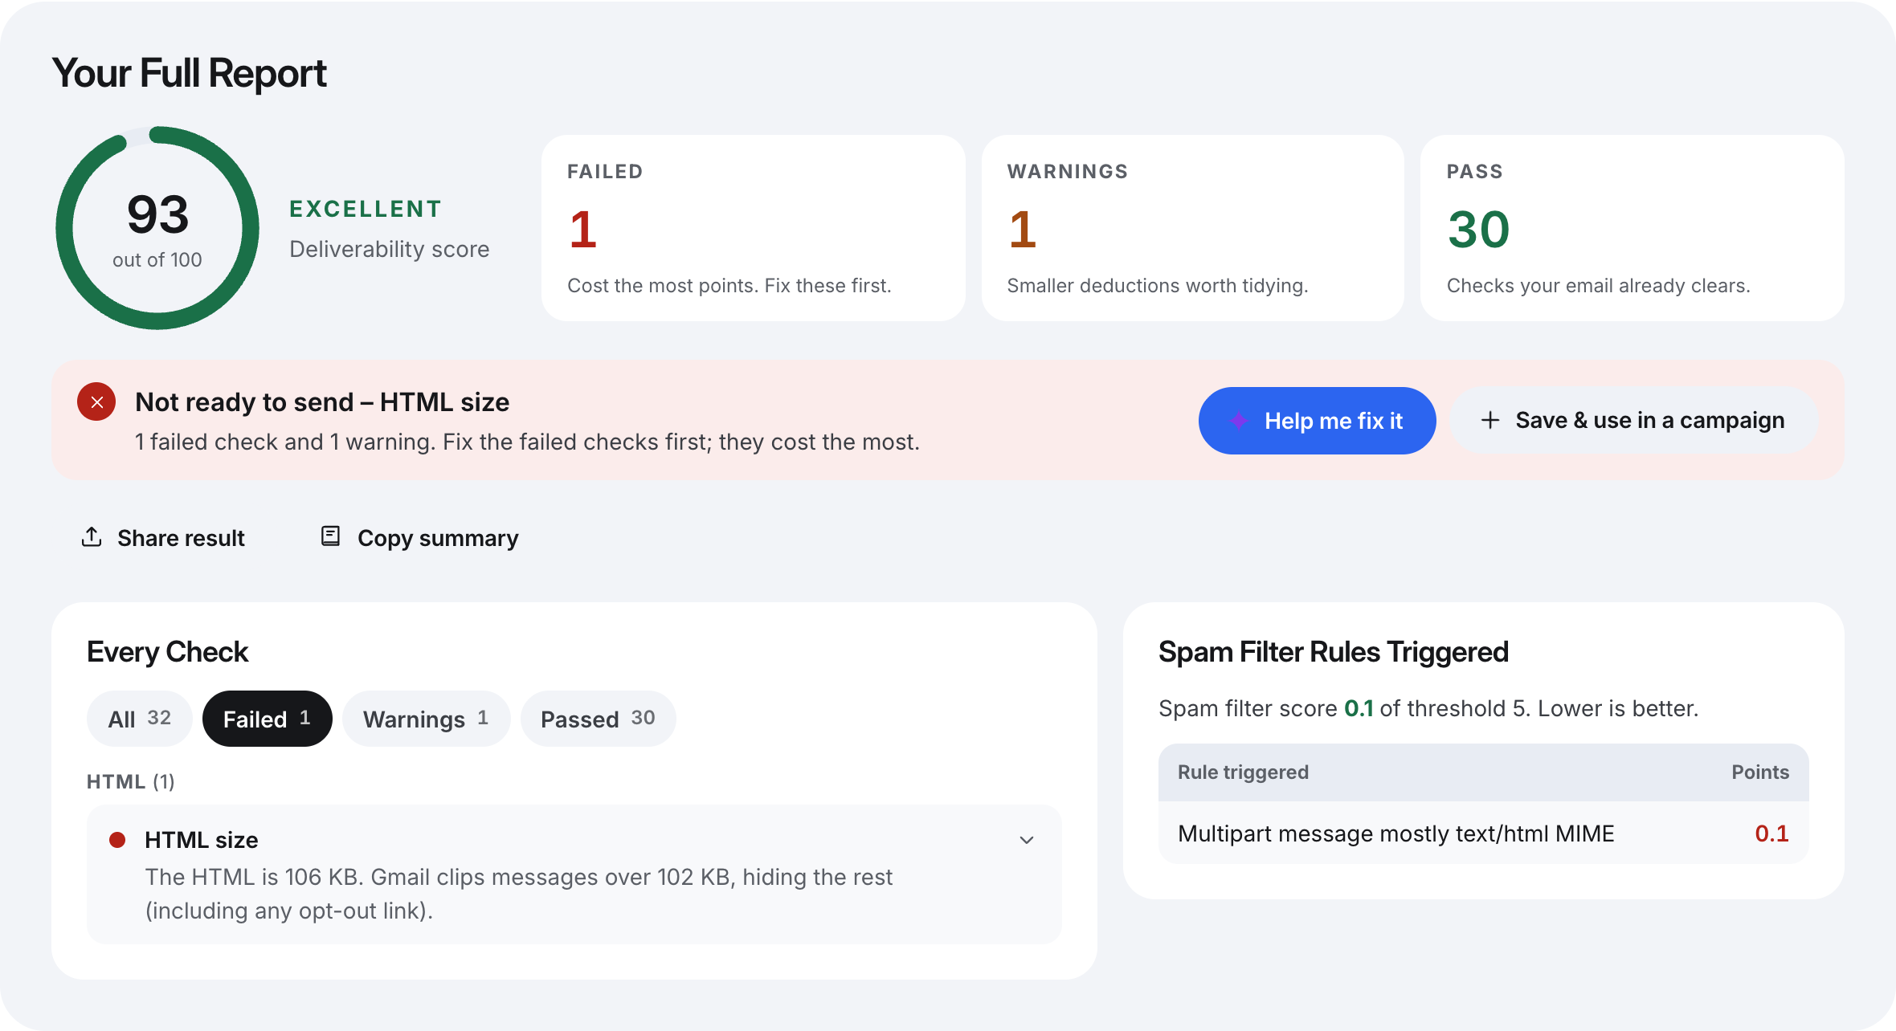The height and width of the screenshot is (1031, 1896).
Task: Show the Passed 30 filter tab
Action: (598, 719)
